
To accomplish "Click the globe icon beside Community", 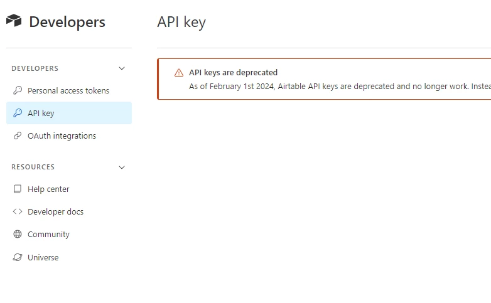I will [x=18, y=234].
